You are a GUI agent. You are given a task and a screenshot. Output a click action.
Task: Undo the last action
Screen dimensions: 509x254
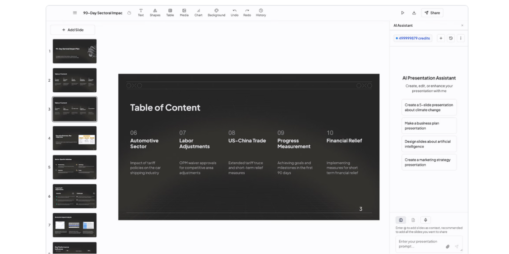[x=235, y=12]
